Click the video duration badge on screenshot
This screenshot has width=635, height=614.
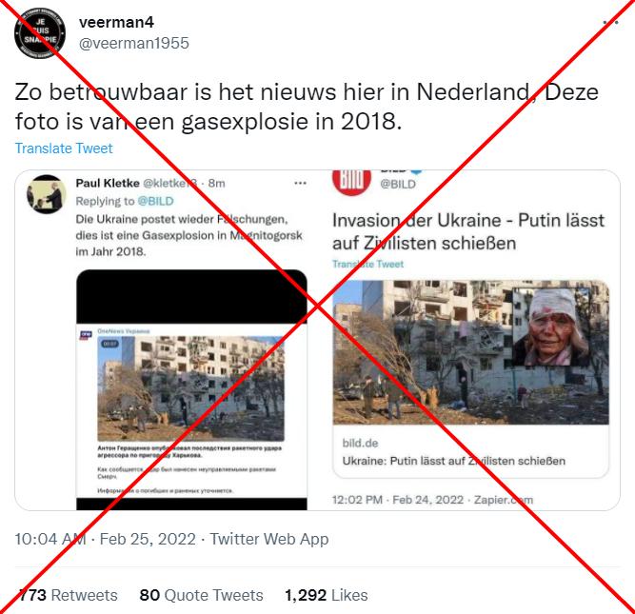pos(109,344)
